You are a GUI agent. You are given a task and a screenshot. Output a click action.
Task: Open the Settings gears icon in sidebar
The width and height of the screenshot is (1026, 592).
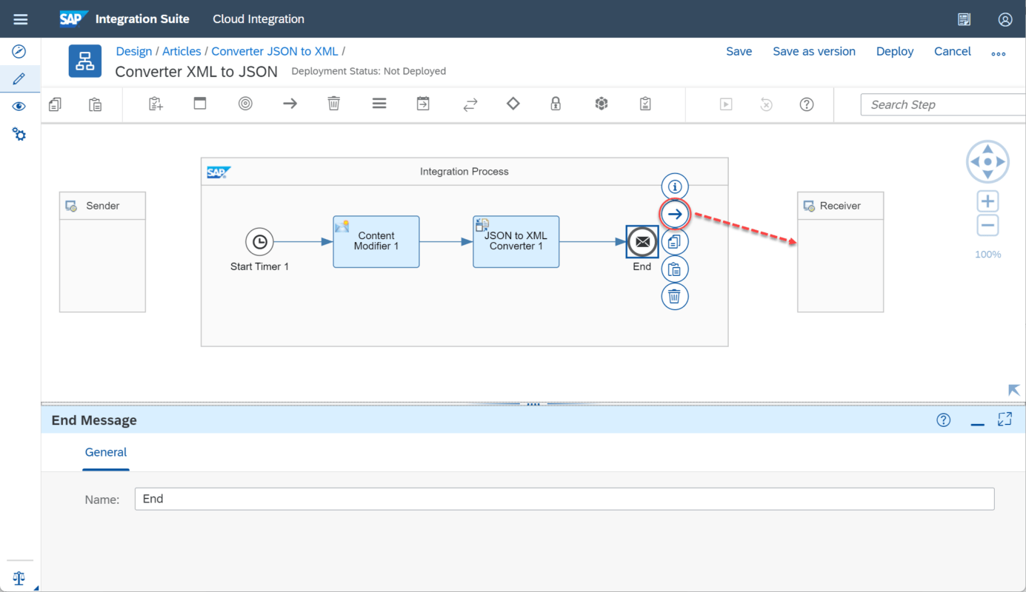[x=19, y=134]
